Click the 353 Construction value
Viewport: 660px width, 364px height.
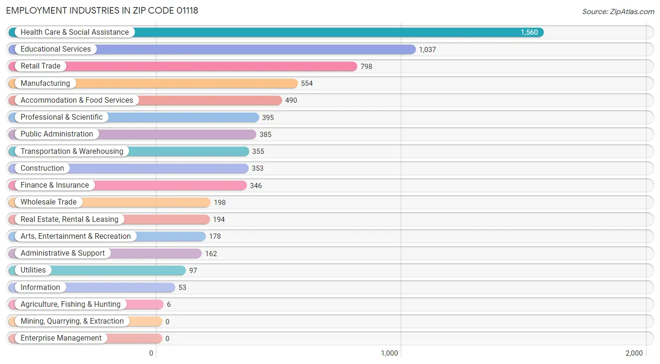point(258,168)
